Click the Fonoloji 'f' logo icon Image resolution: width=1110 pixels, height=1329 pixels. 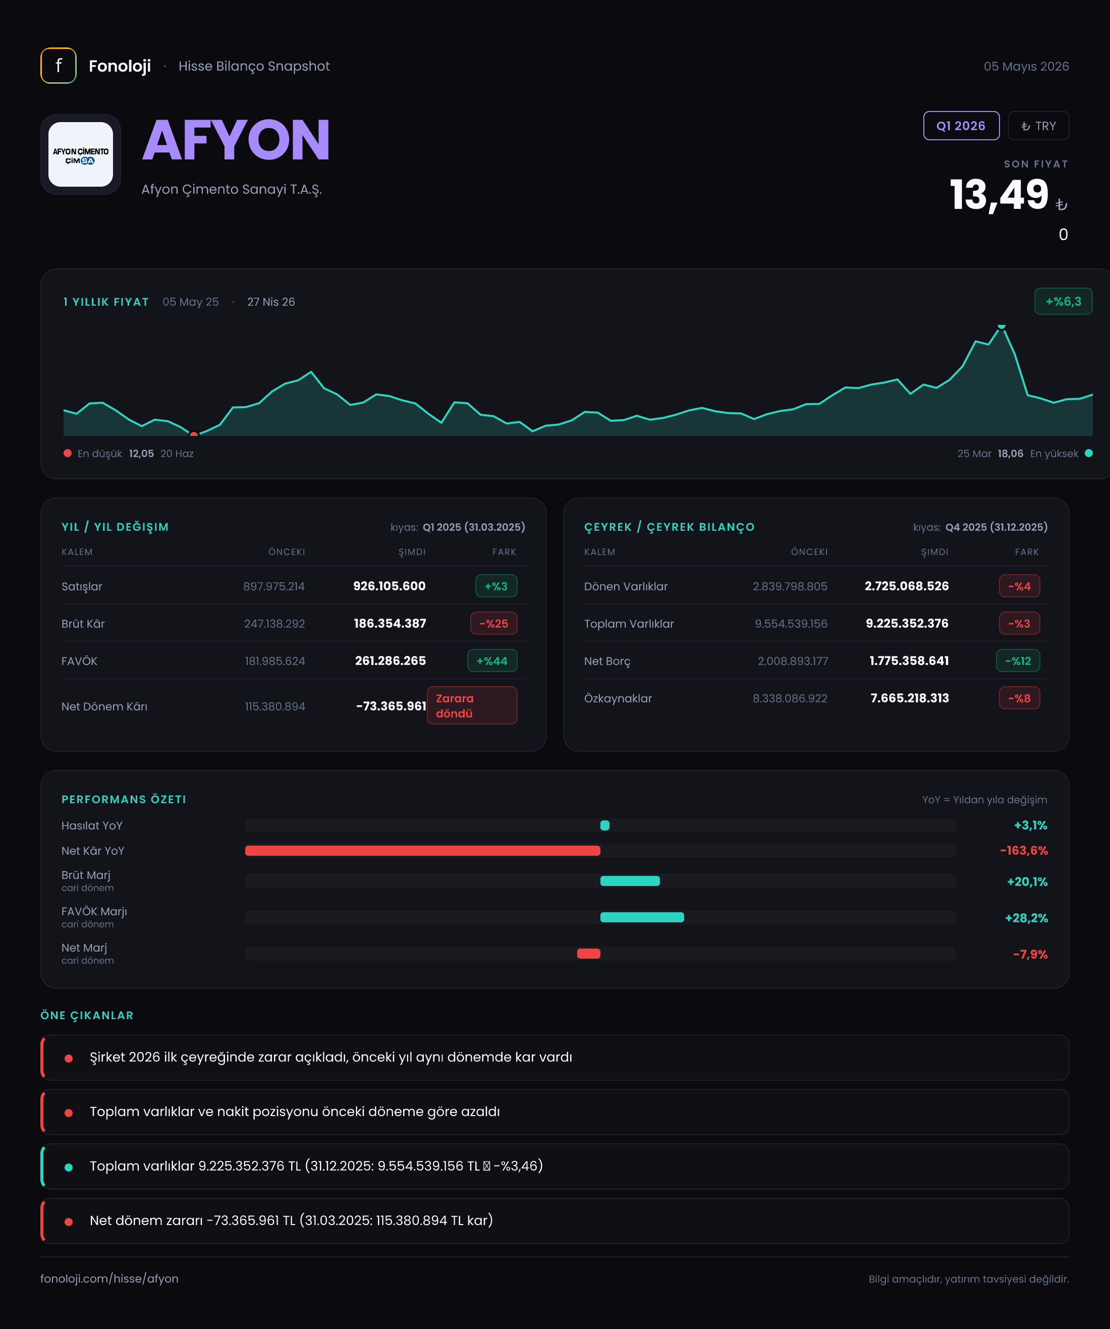(x=58, y=66)
